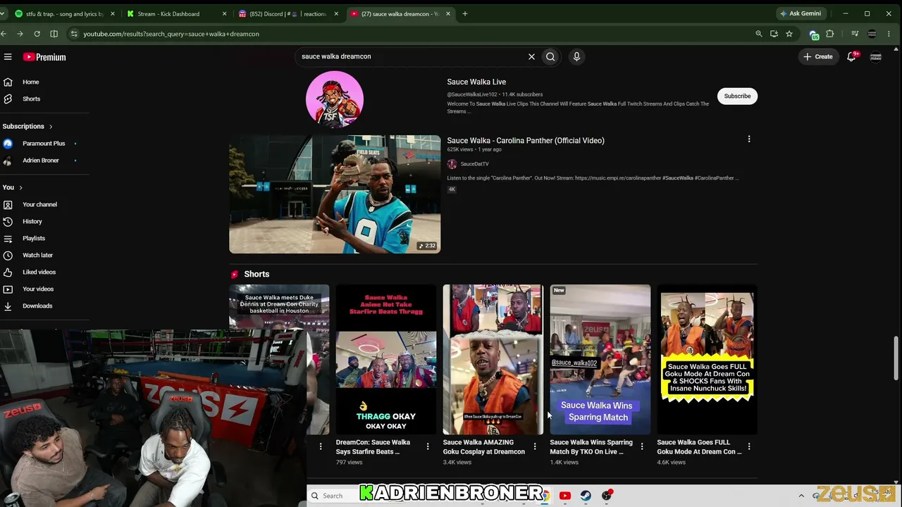Open the notifications bell
The image size is (902, 507).
click(x=851, y=56)
